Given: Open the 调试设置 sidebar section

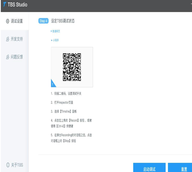Looking at the screenshot, I should pos(15,21).
